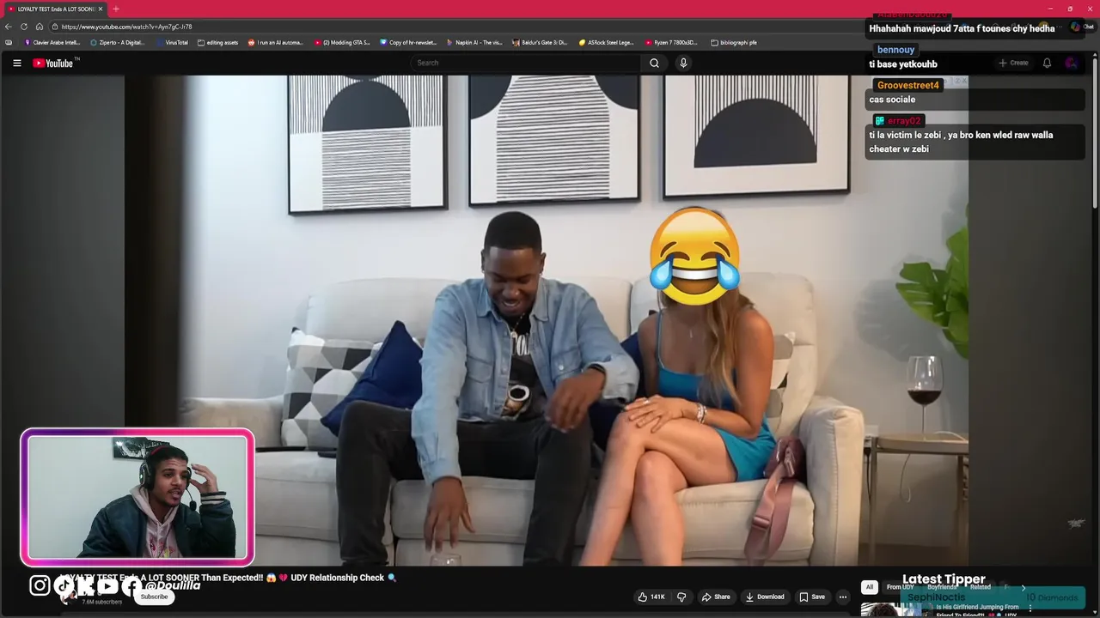Screen dimensions: 1100x618
Task: Click chat username array02
Action: click(904, 121)
